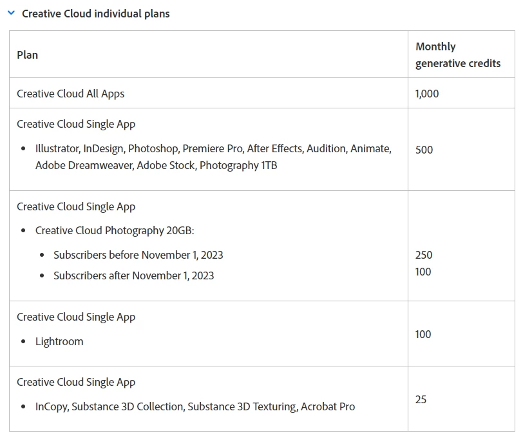Click the Illustrator, InDesign, Photoshop apps list

(213, 157)
